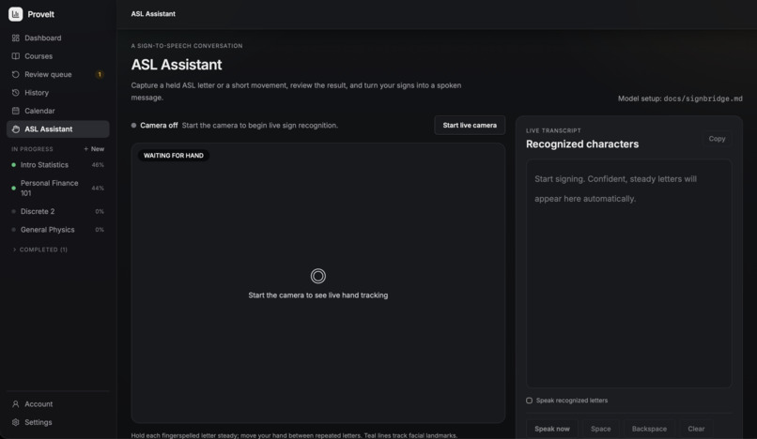757x439 pixels.
Task: Enable Speak recognized letters checkbox
Action: pos(529,401)
